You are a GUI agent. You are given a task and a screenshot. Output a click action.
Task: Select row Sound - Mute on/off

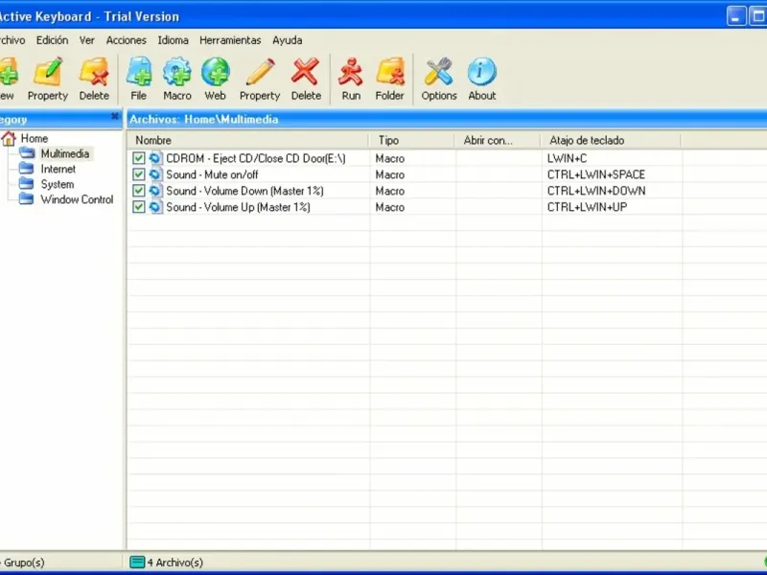pyautogui.click(x=447, y=174)
